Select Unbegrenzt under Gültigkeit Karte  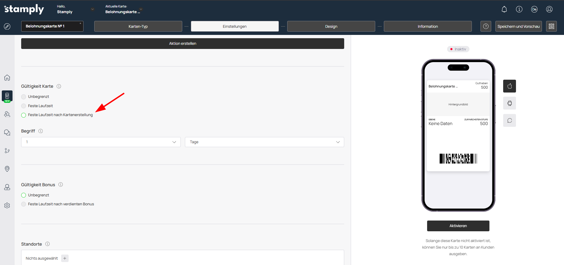point(24,97)
